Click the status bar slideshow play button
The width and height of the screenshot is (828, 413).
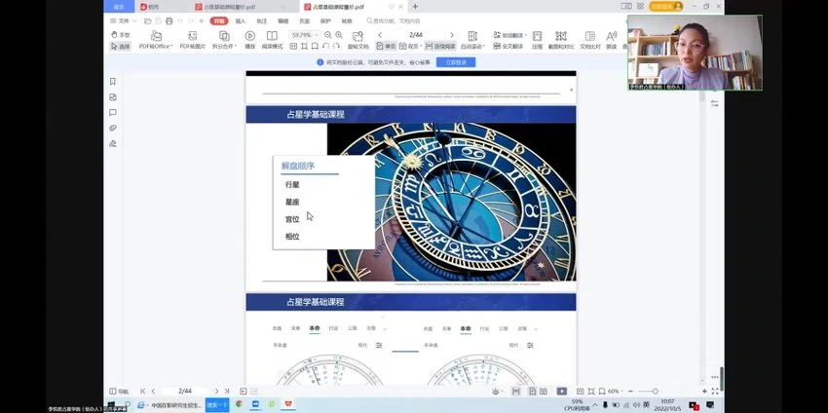pyautogui.click(x=562, y=392)
